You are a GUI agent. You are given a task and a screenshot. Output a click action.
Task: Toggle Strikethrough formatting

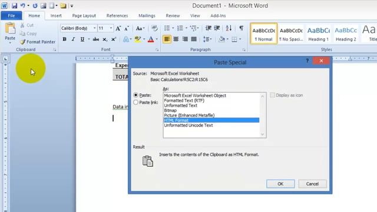point(96,39)
